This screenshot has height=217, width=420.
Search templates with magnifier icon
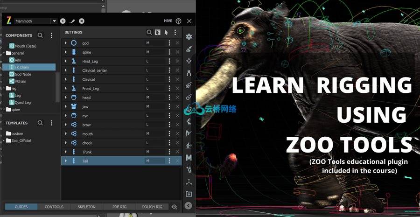point(40,123)
